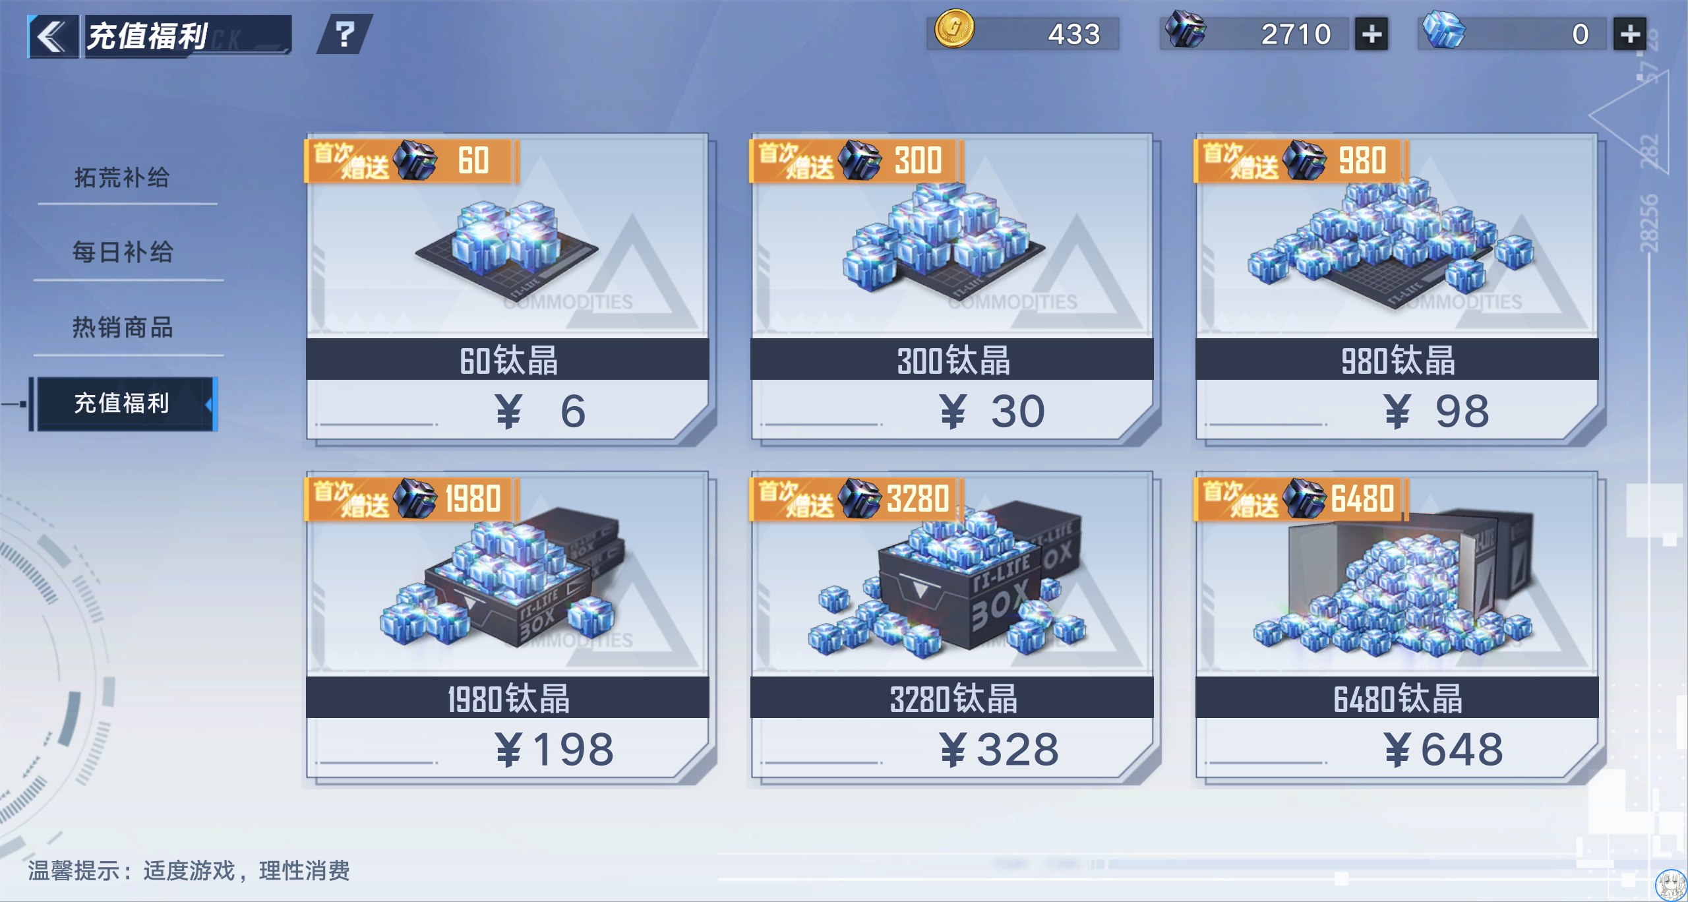Go back using the arrow icon
1688x902 pixels.
(53, 36)
